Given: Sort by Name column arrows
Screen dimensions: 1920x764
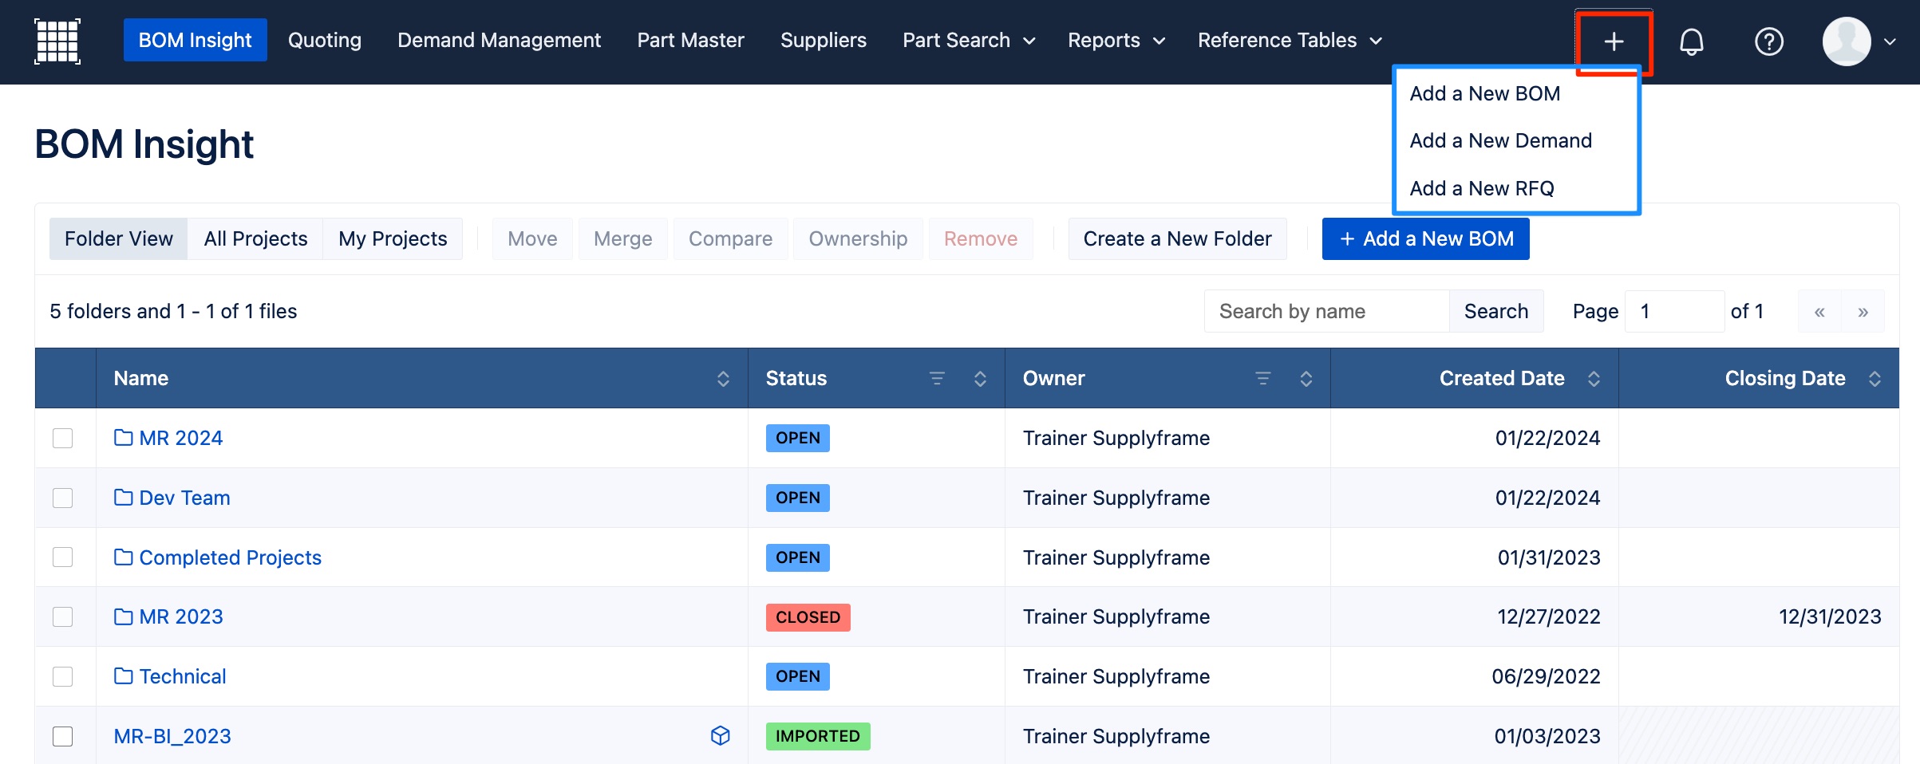Looking at the screenshot, I should [x=723, y=379].
